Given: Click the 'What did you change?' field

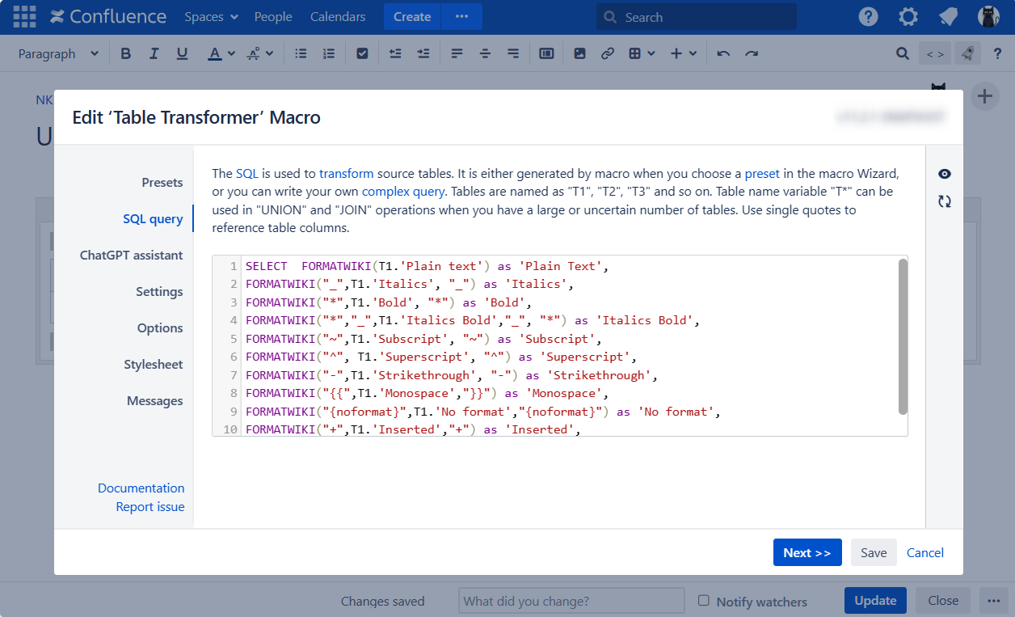Looking at the screenshot, I should coord(571,601).
